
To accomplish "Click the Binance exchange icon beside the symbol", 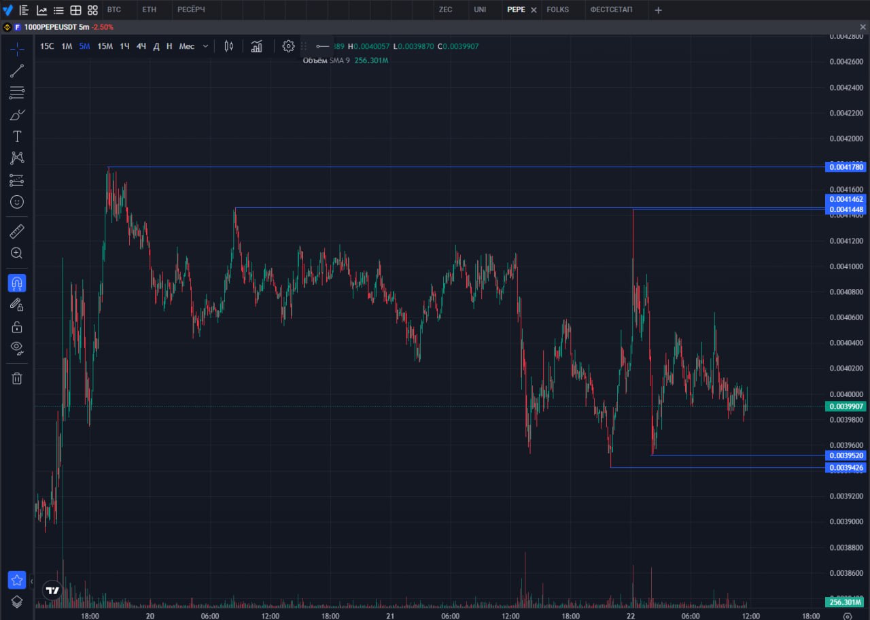I will point(8,27).
